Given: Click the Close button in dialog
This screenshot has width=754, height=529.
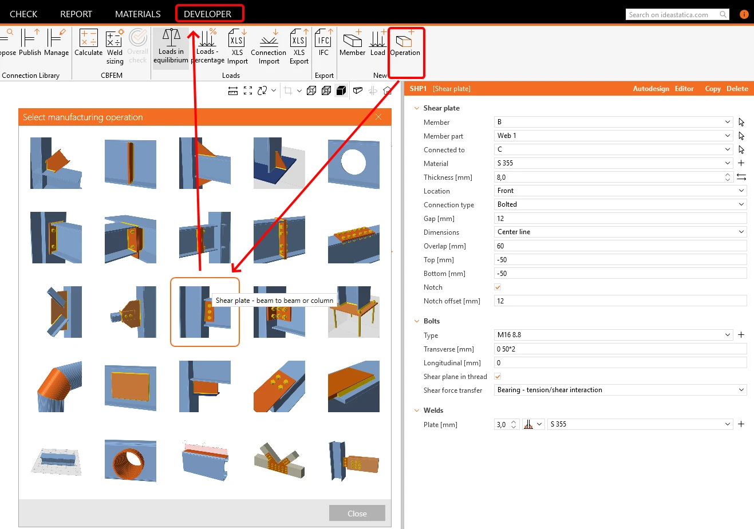Looking at the screenshot, I should click(357, 513).
